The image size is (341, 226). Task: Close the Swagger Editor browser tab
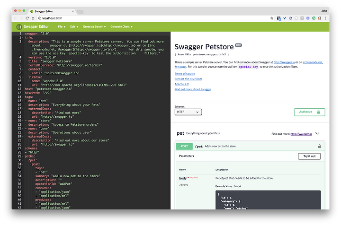coord(73,11)
